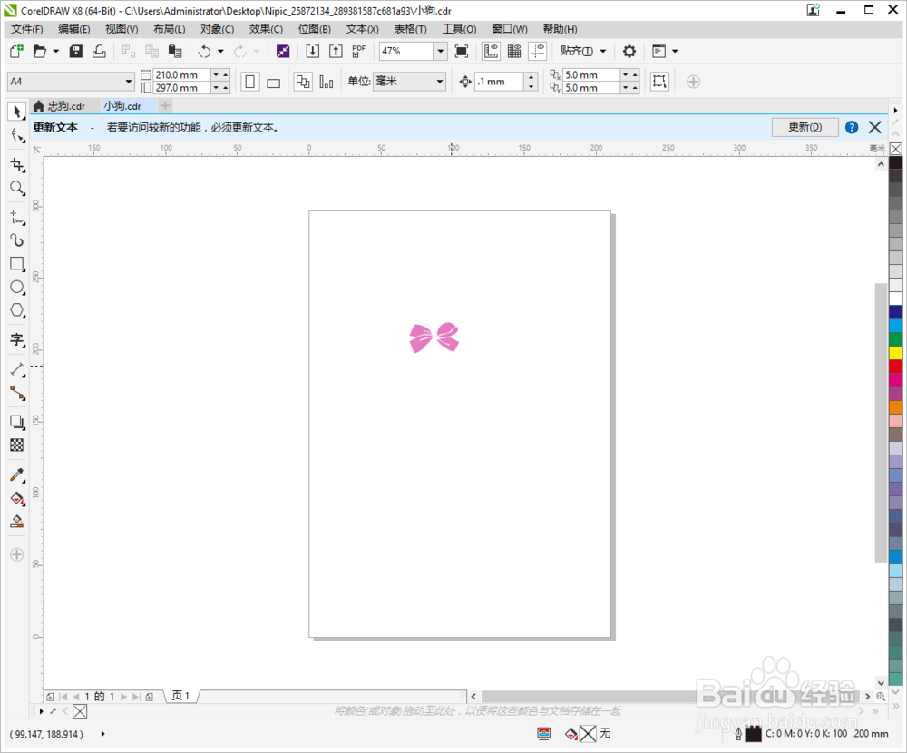
Task: Increase nudge distance stepper
Action: pos(531,77)
